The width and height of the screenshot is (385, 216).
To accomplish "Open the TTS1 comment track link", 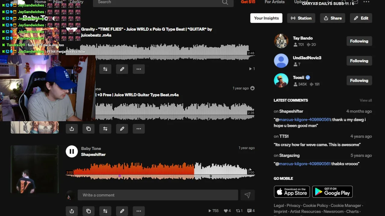I will (284, 136).
